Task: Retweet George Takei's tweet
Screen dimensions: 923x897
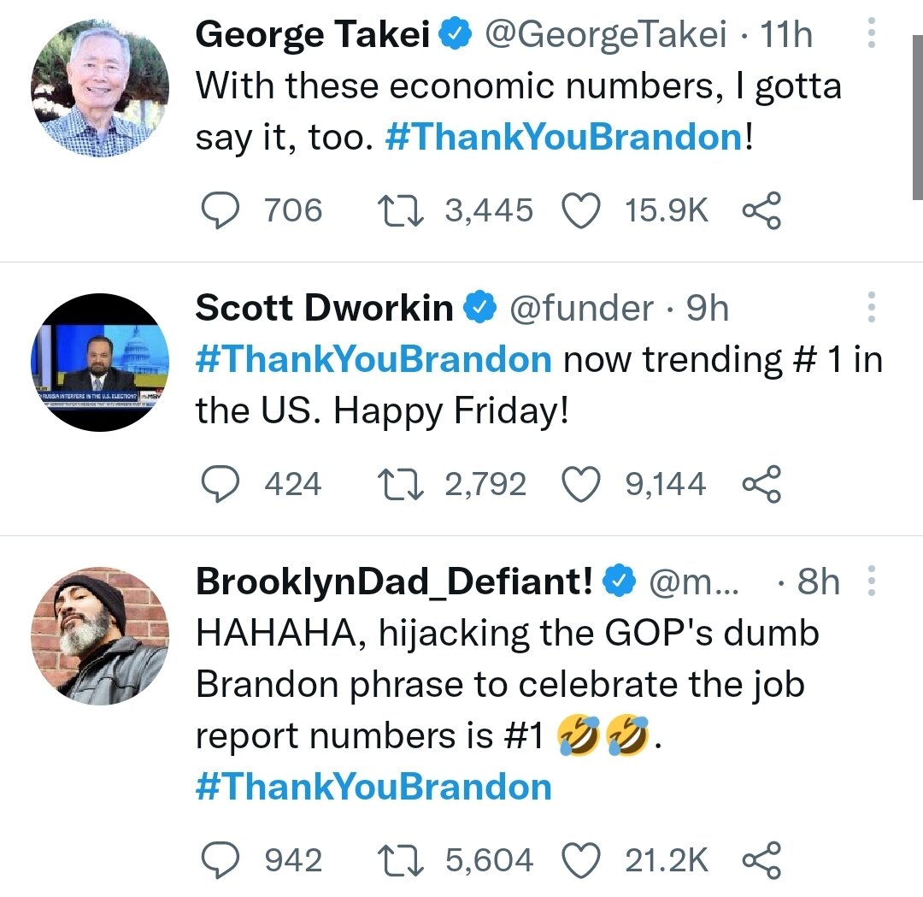Action: (x=399, y=210)
